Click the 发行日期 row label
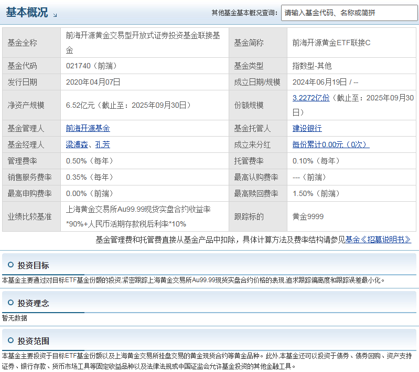419x372 pixels. 23,82
